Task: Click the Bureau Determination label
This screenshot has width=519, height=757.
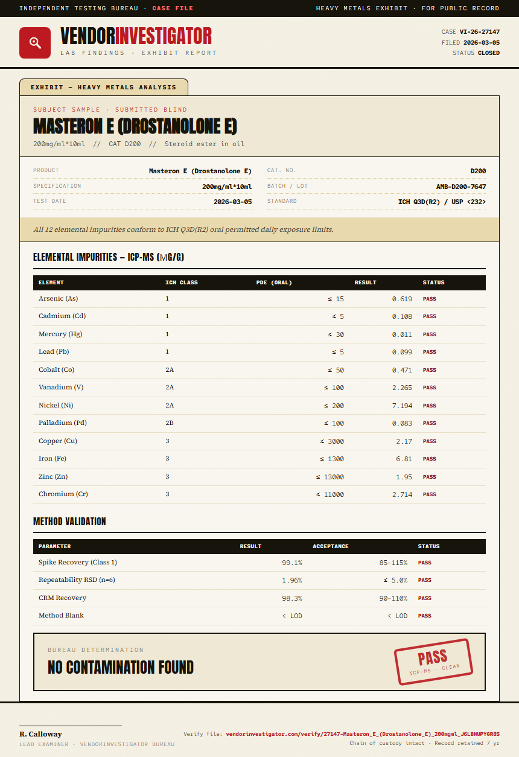Action: (x=96, y=650)
